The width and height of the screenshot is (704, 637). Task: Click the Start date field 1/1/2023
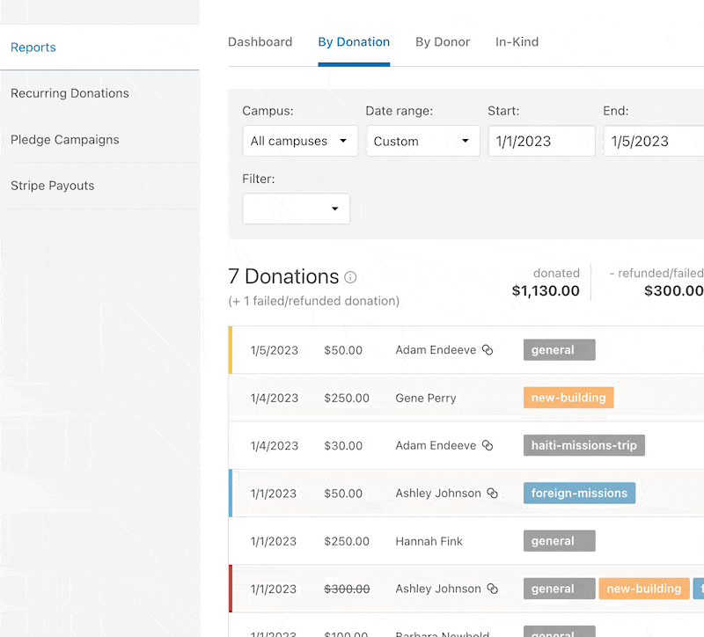click(541, 141)
